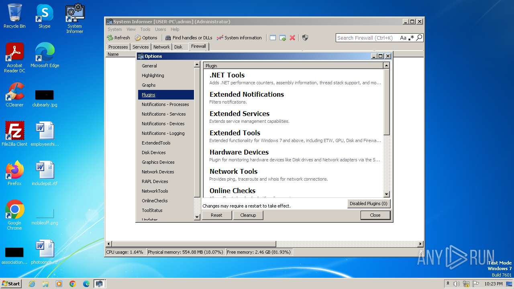Select ToolStatus section

click(166, 210)
